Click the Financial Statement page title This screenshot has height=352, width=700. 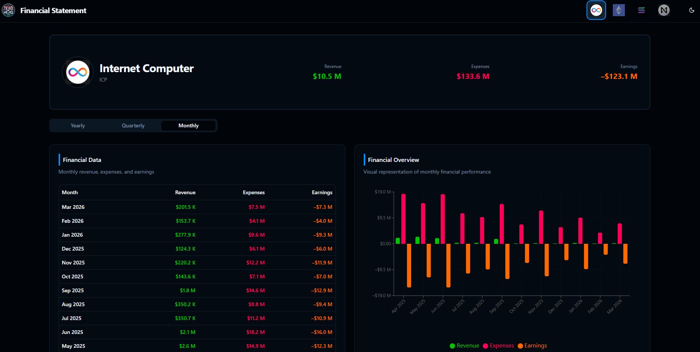tap(53, 11)
